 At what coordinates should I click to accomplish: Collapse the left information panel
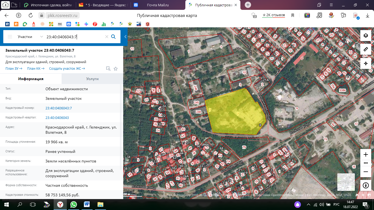tap(125, 37)
